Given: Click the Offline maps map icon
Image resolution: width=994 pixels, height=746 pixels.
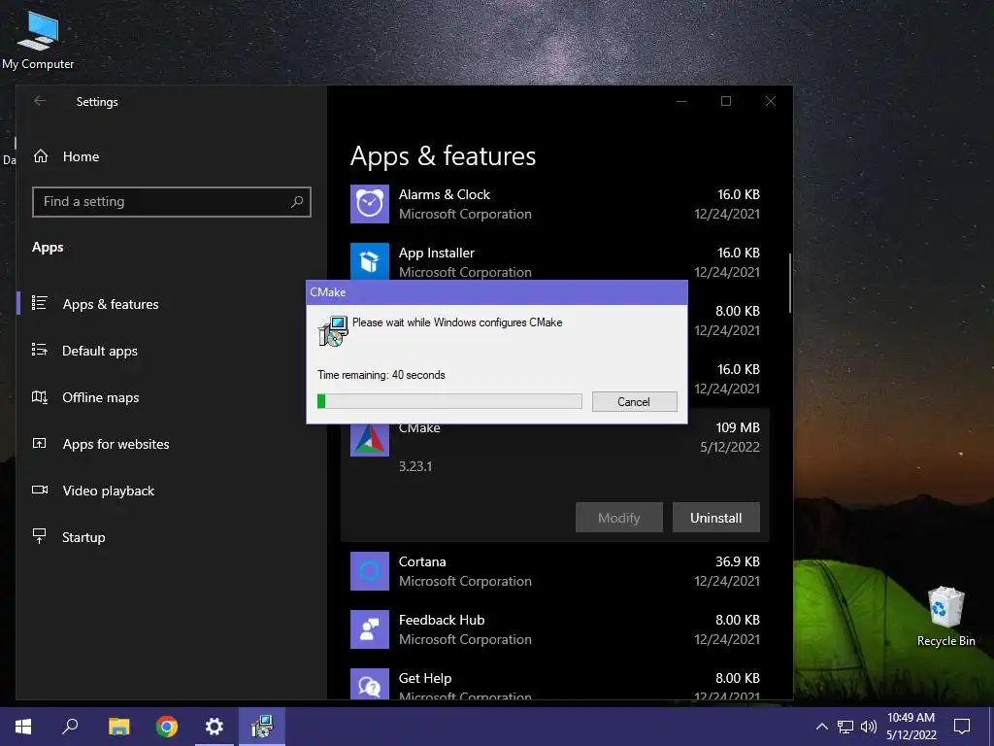Looking at the screenshot, I should pos(39,397).
